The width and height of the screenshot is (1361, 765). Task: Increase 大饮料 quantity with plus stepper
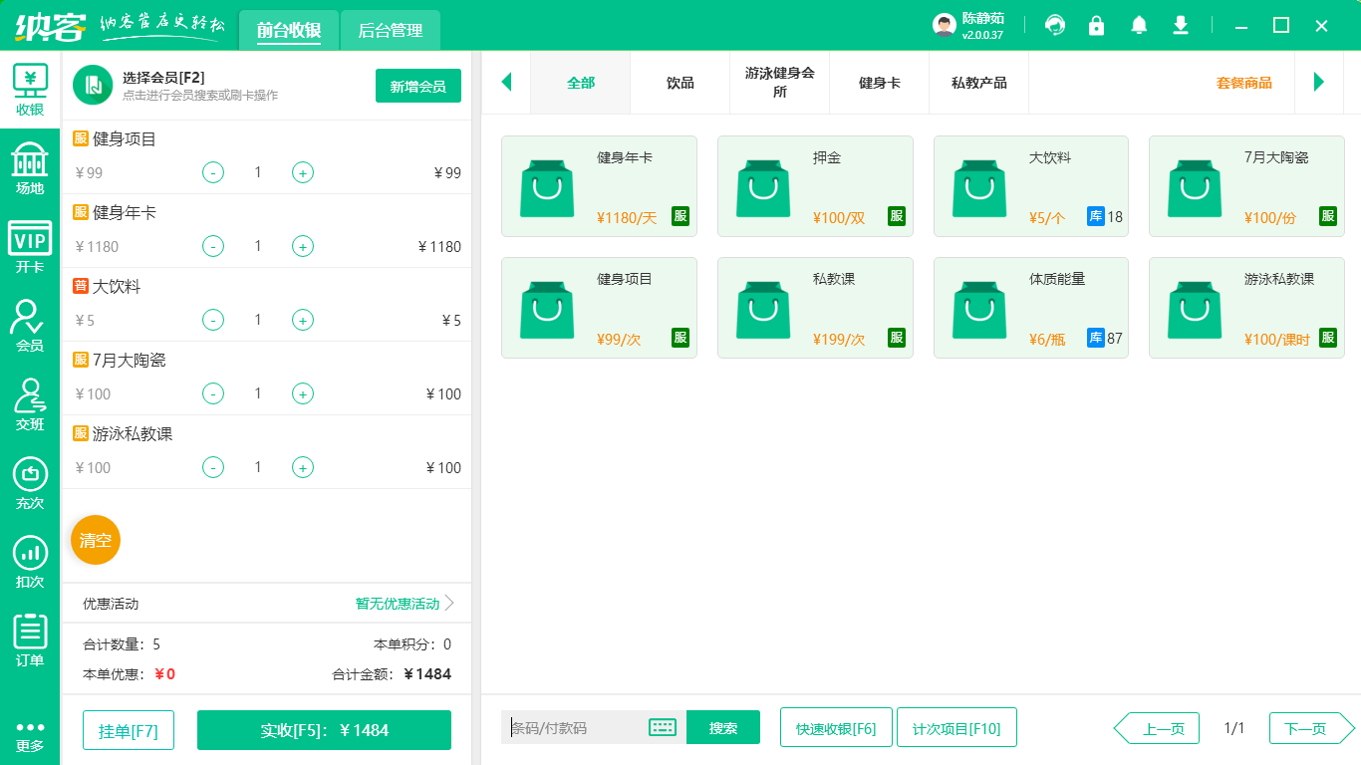click(303, 320)
